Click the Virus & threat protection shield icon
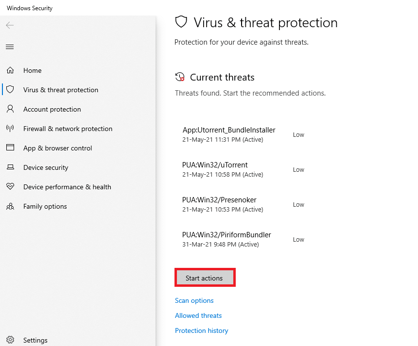 [10, 90]
